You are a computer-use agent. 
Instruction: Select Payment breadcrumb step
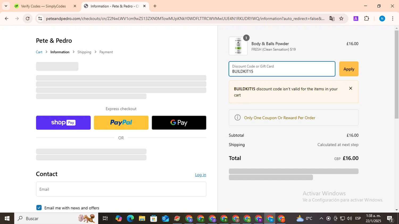106,52
